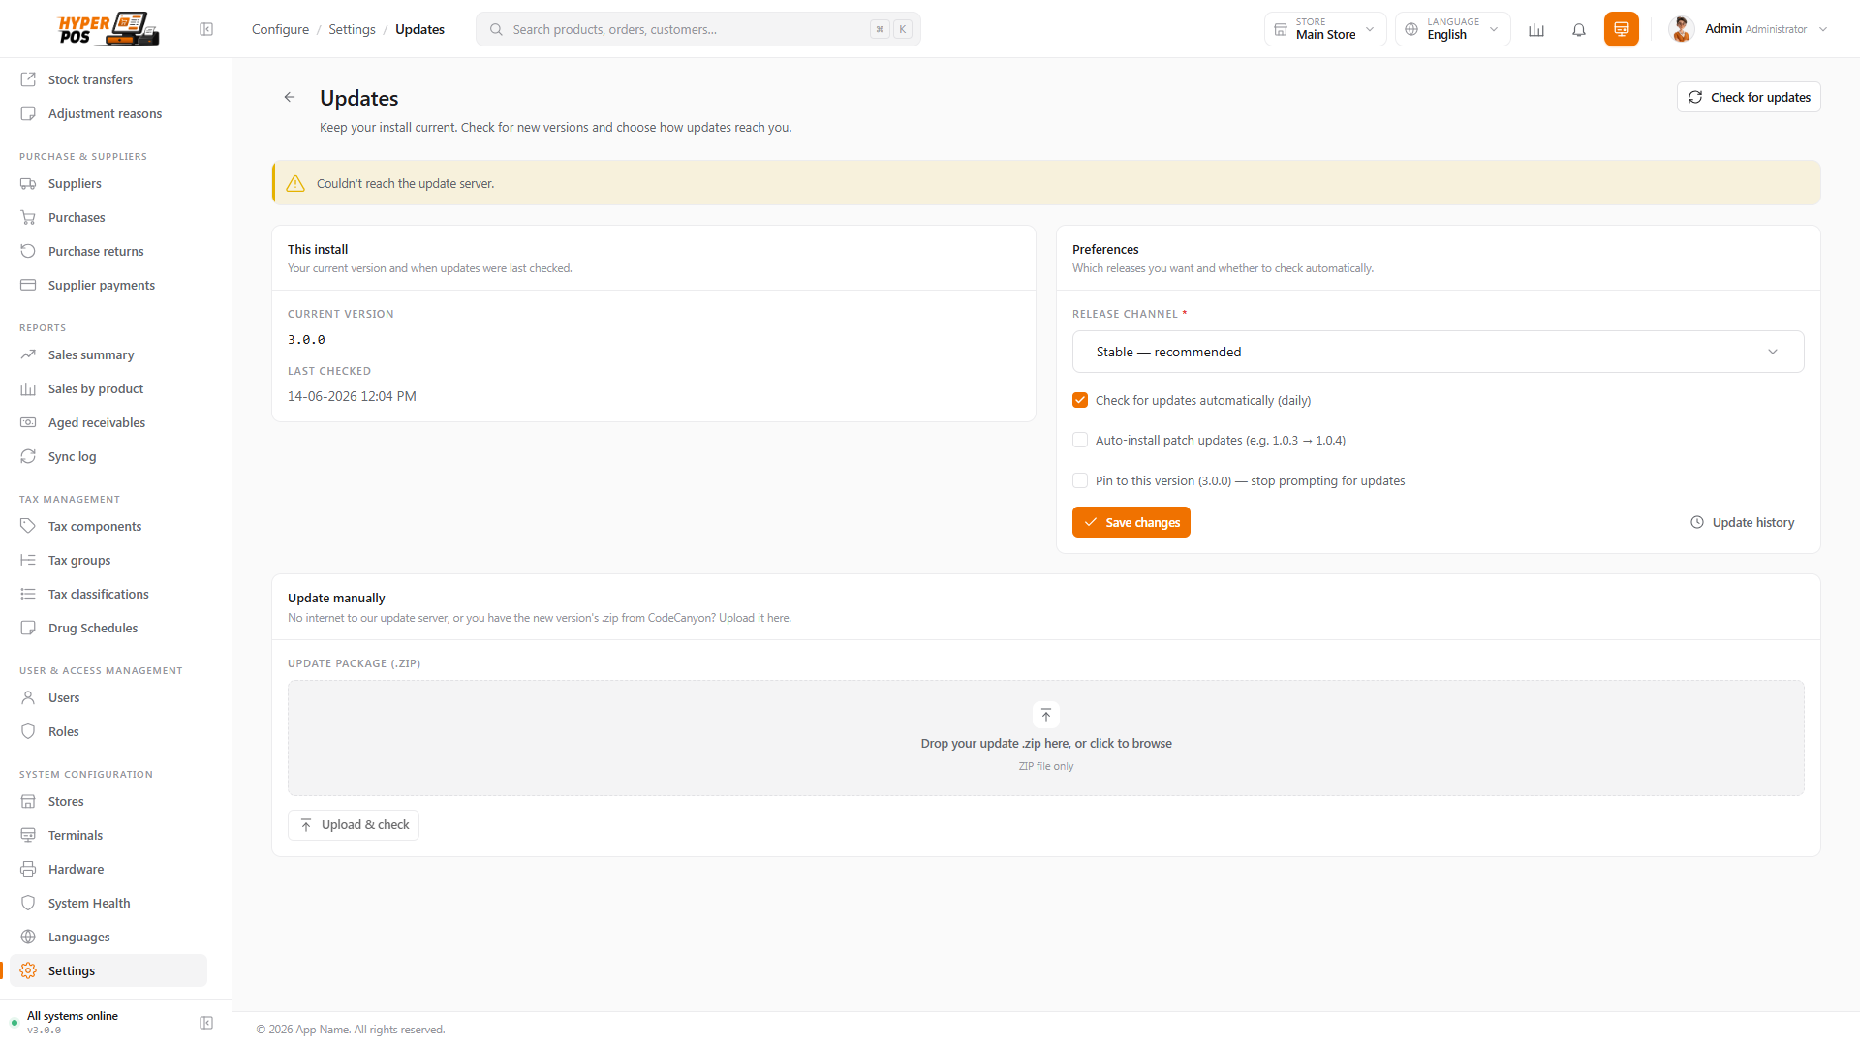The height and width of the screenshot is (1046, 1860).
Task: Open the analytics bar chart icon
Action: point(1536,29)
